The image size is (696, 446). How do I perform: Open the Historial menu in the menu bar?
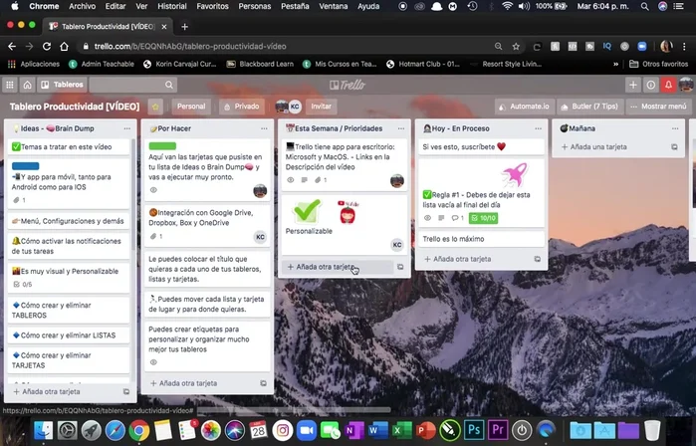[171, 6]
